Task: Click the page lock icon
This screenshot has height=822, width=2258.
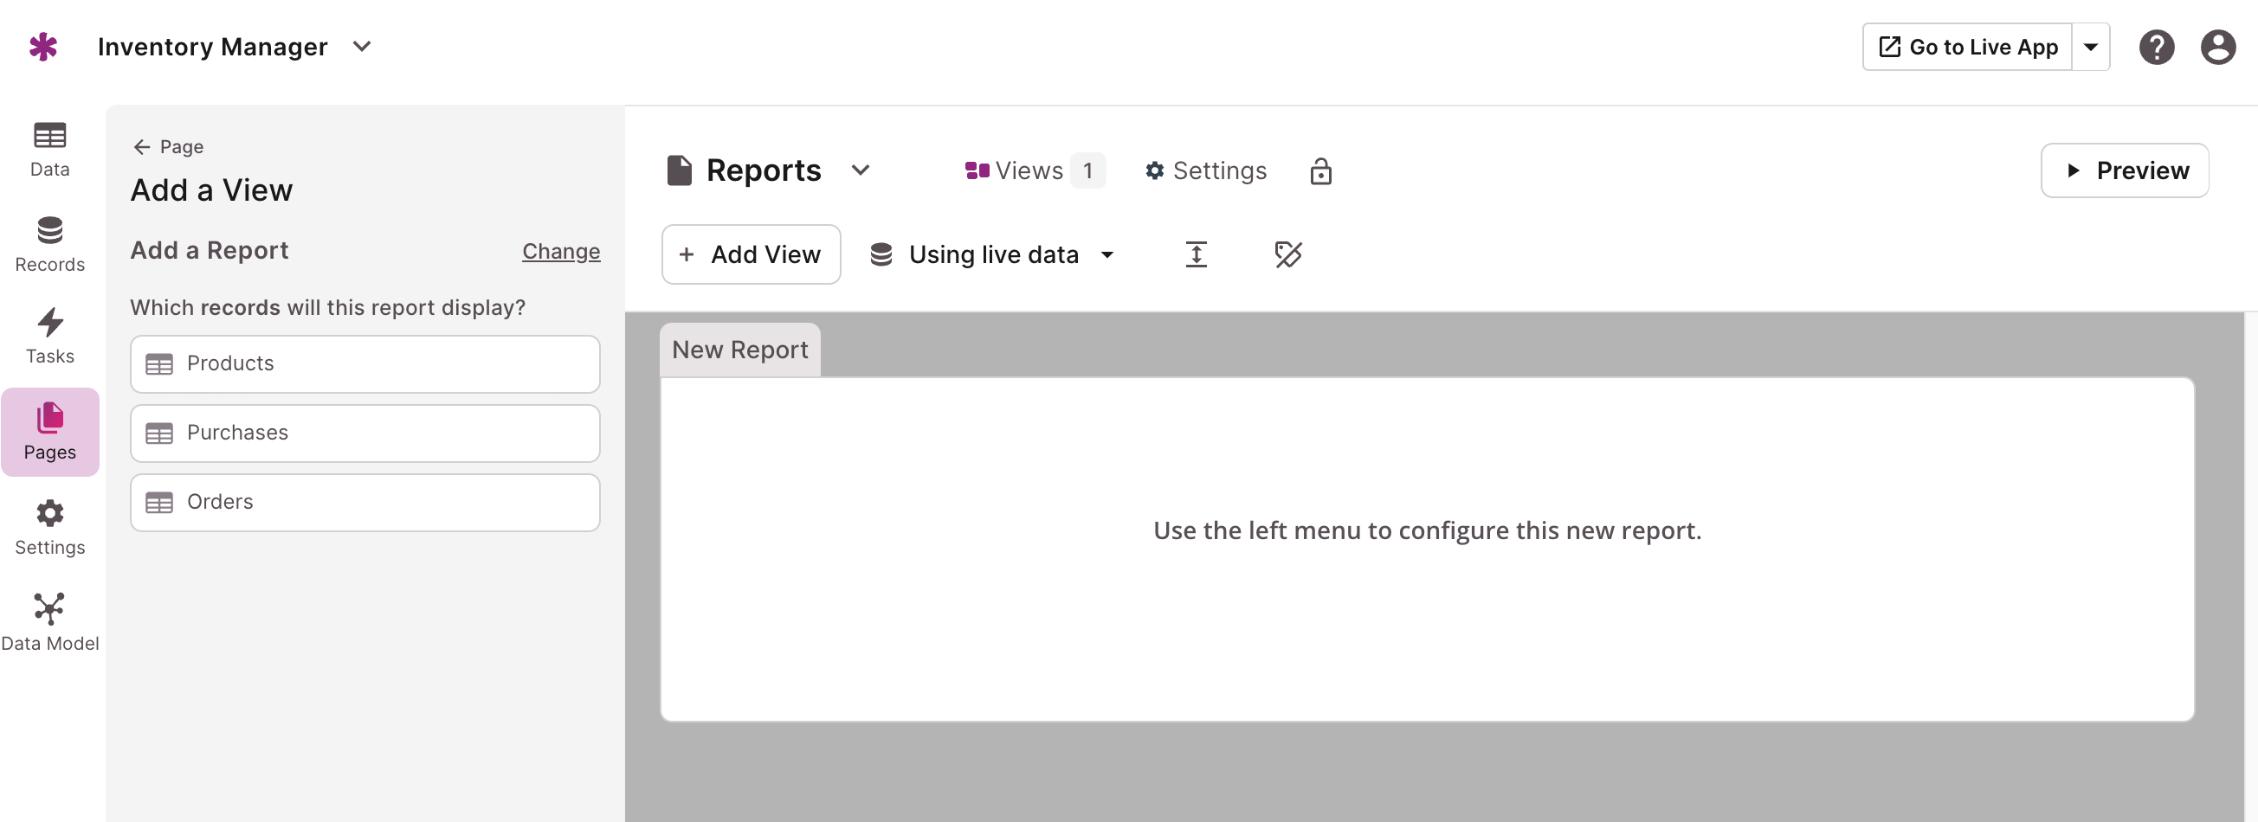Action: [x=1320, y=170]
